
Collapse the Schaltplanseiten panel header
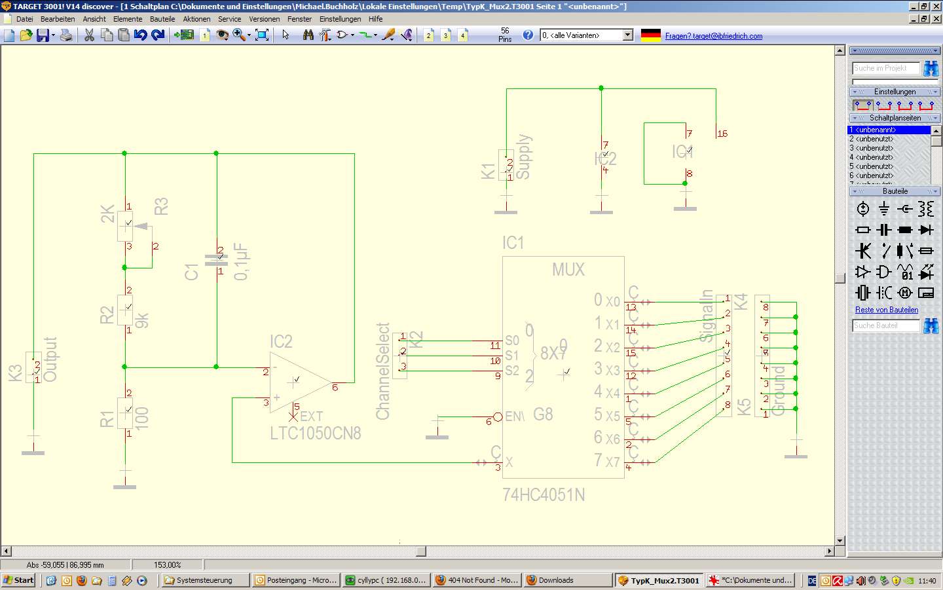pos(895,118)
